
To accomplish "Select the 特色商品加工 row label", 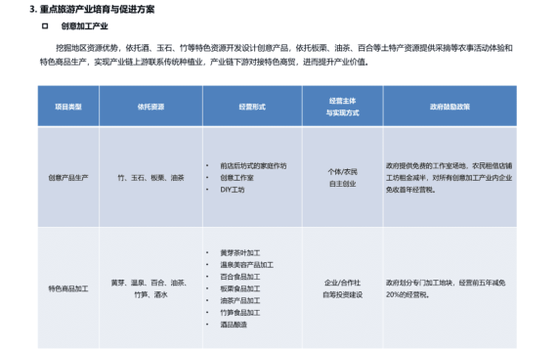I will point(68,288).
